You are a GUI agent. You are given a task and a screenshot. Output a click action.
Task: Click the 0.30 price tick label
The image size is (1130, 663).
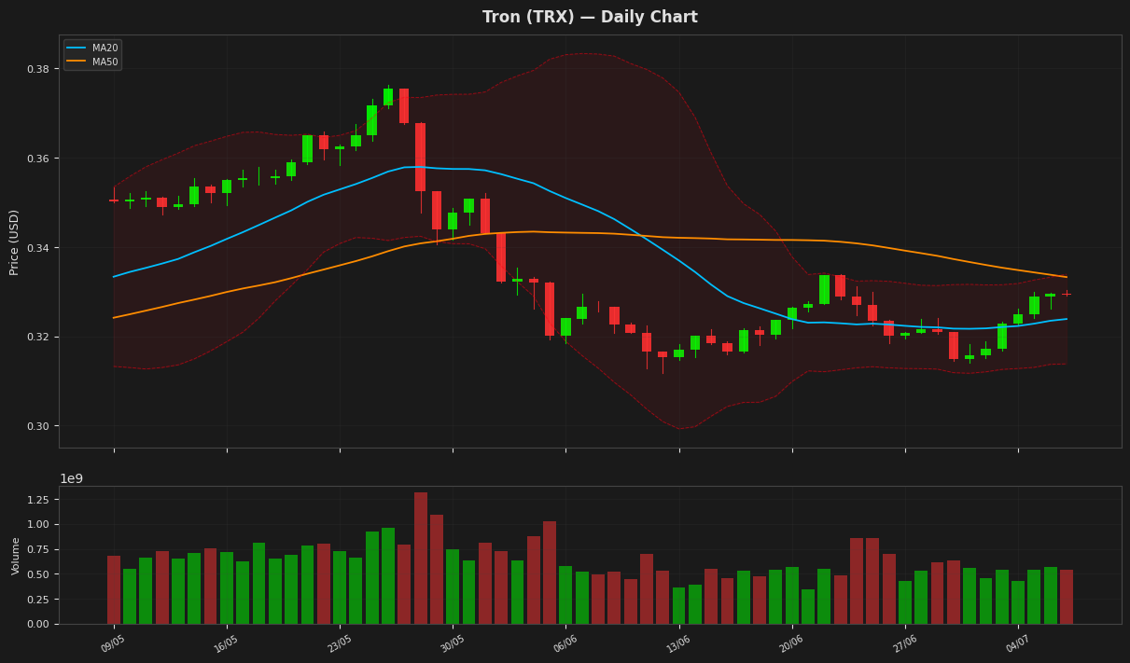point(39,426)
